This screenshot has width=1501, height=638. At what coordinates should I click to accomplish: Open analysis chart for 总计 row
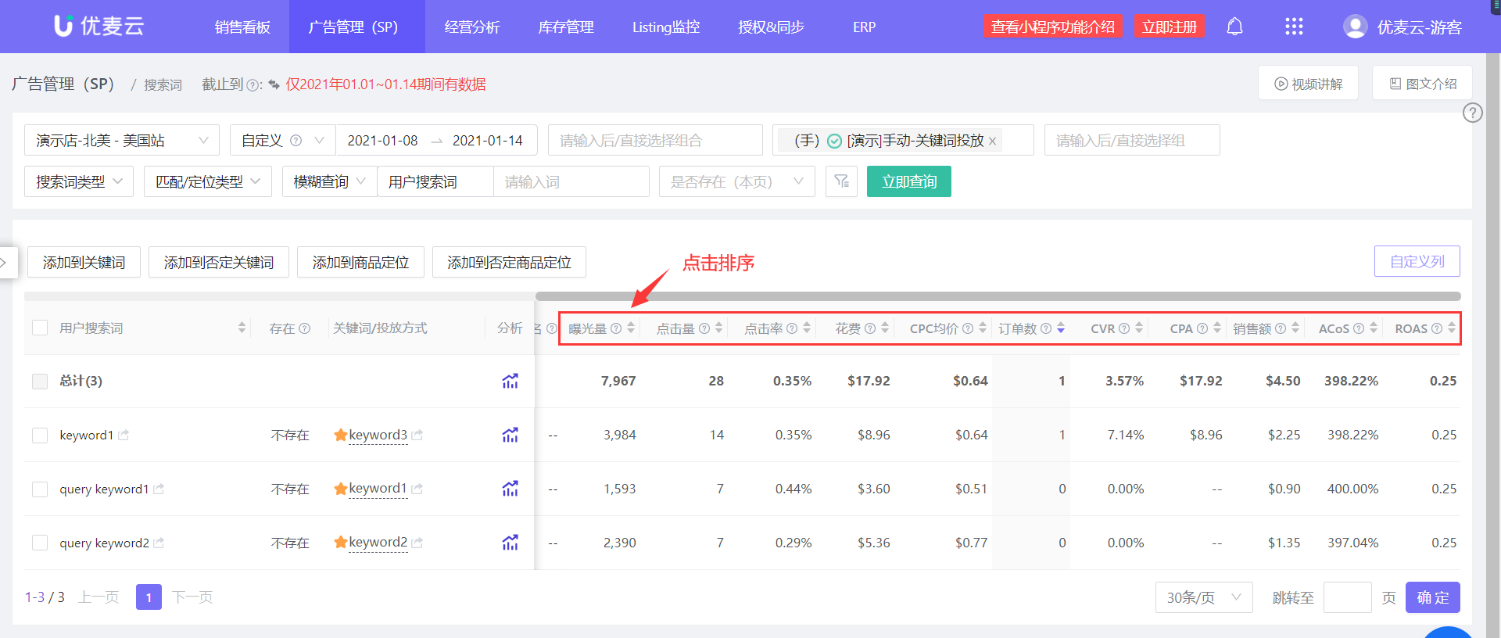click(510, 381)
